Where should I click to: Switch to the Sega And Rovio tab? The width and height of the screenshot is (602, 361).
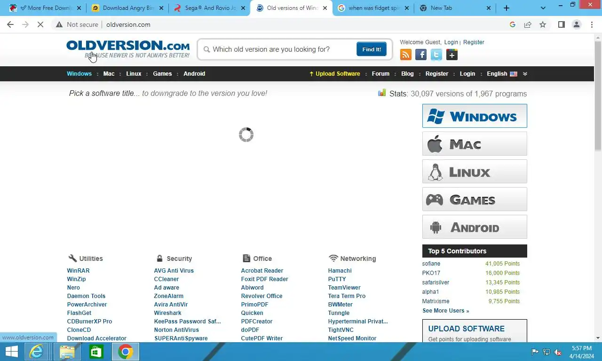point(209,8)
